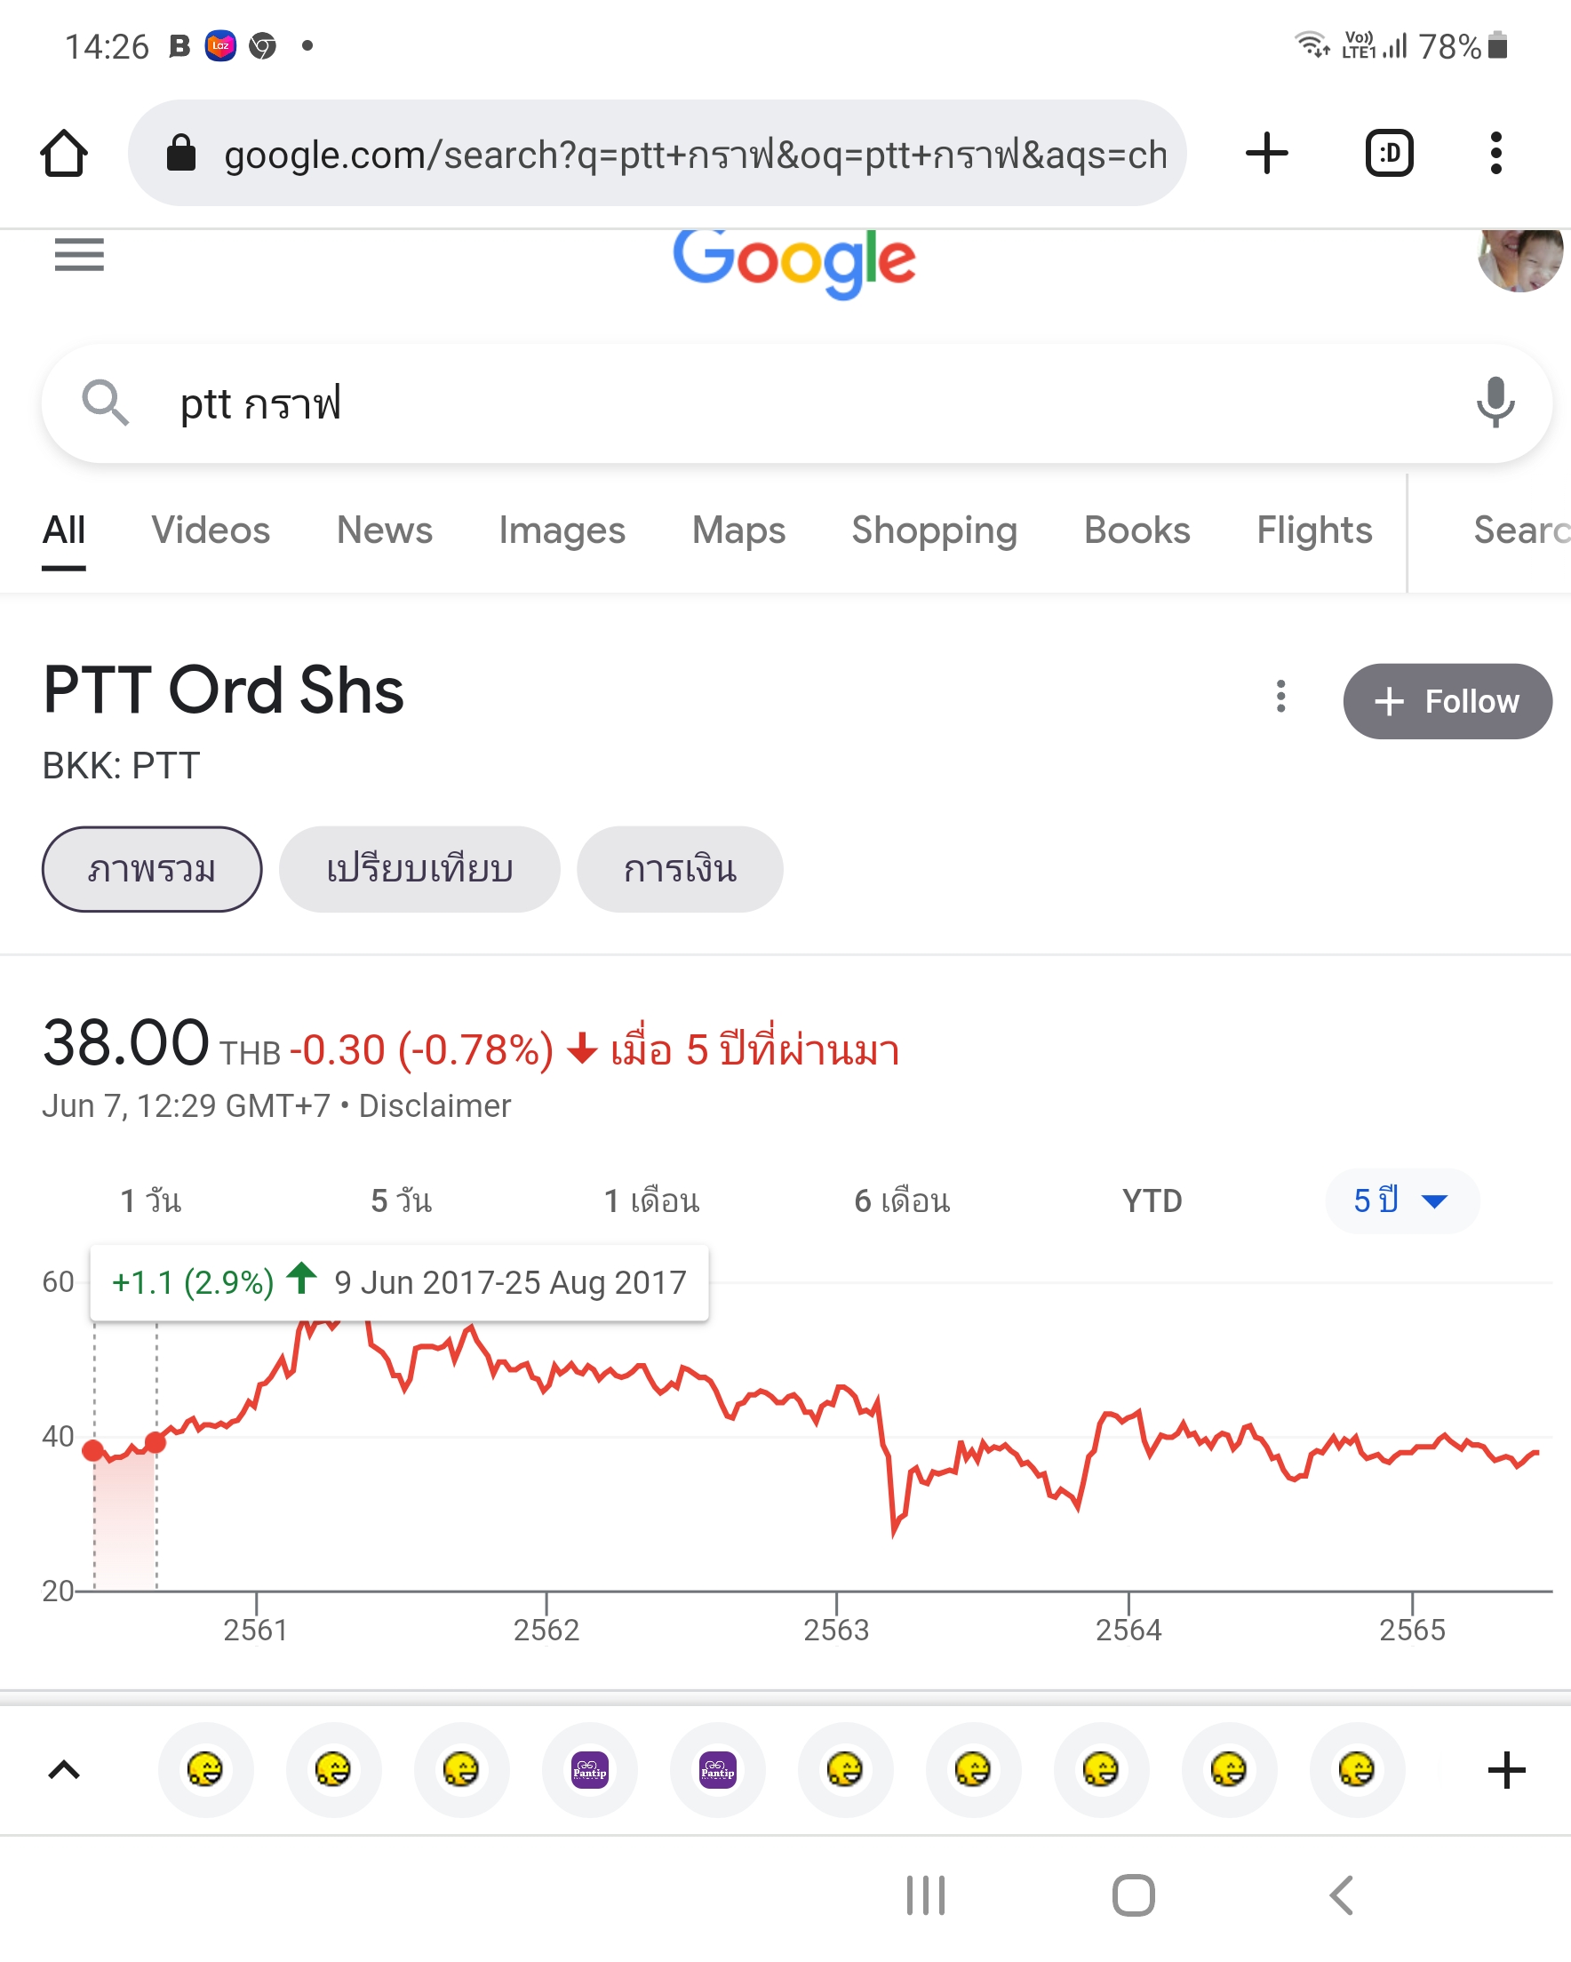Add tab with bottom plus button
Screen dimensions: 1571x1962
(x=1506, y=1770)
